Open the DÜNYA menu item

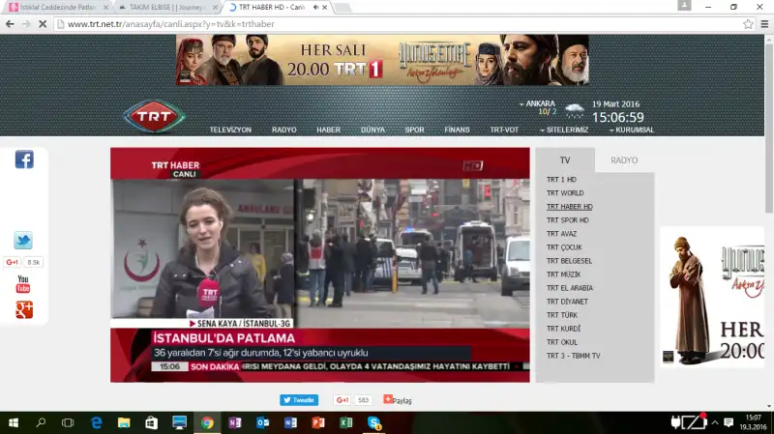tap(372, 130)
